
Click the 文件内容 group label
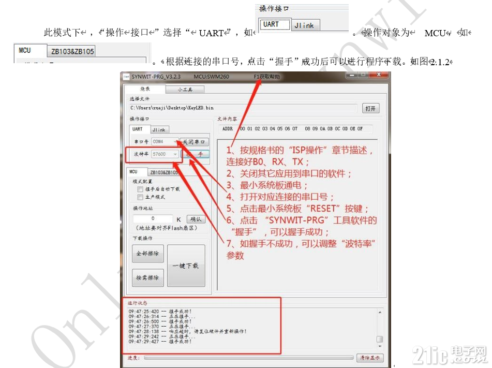pyautogui.click(x=227, y=119)
